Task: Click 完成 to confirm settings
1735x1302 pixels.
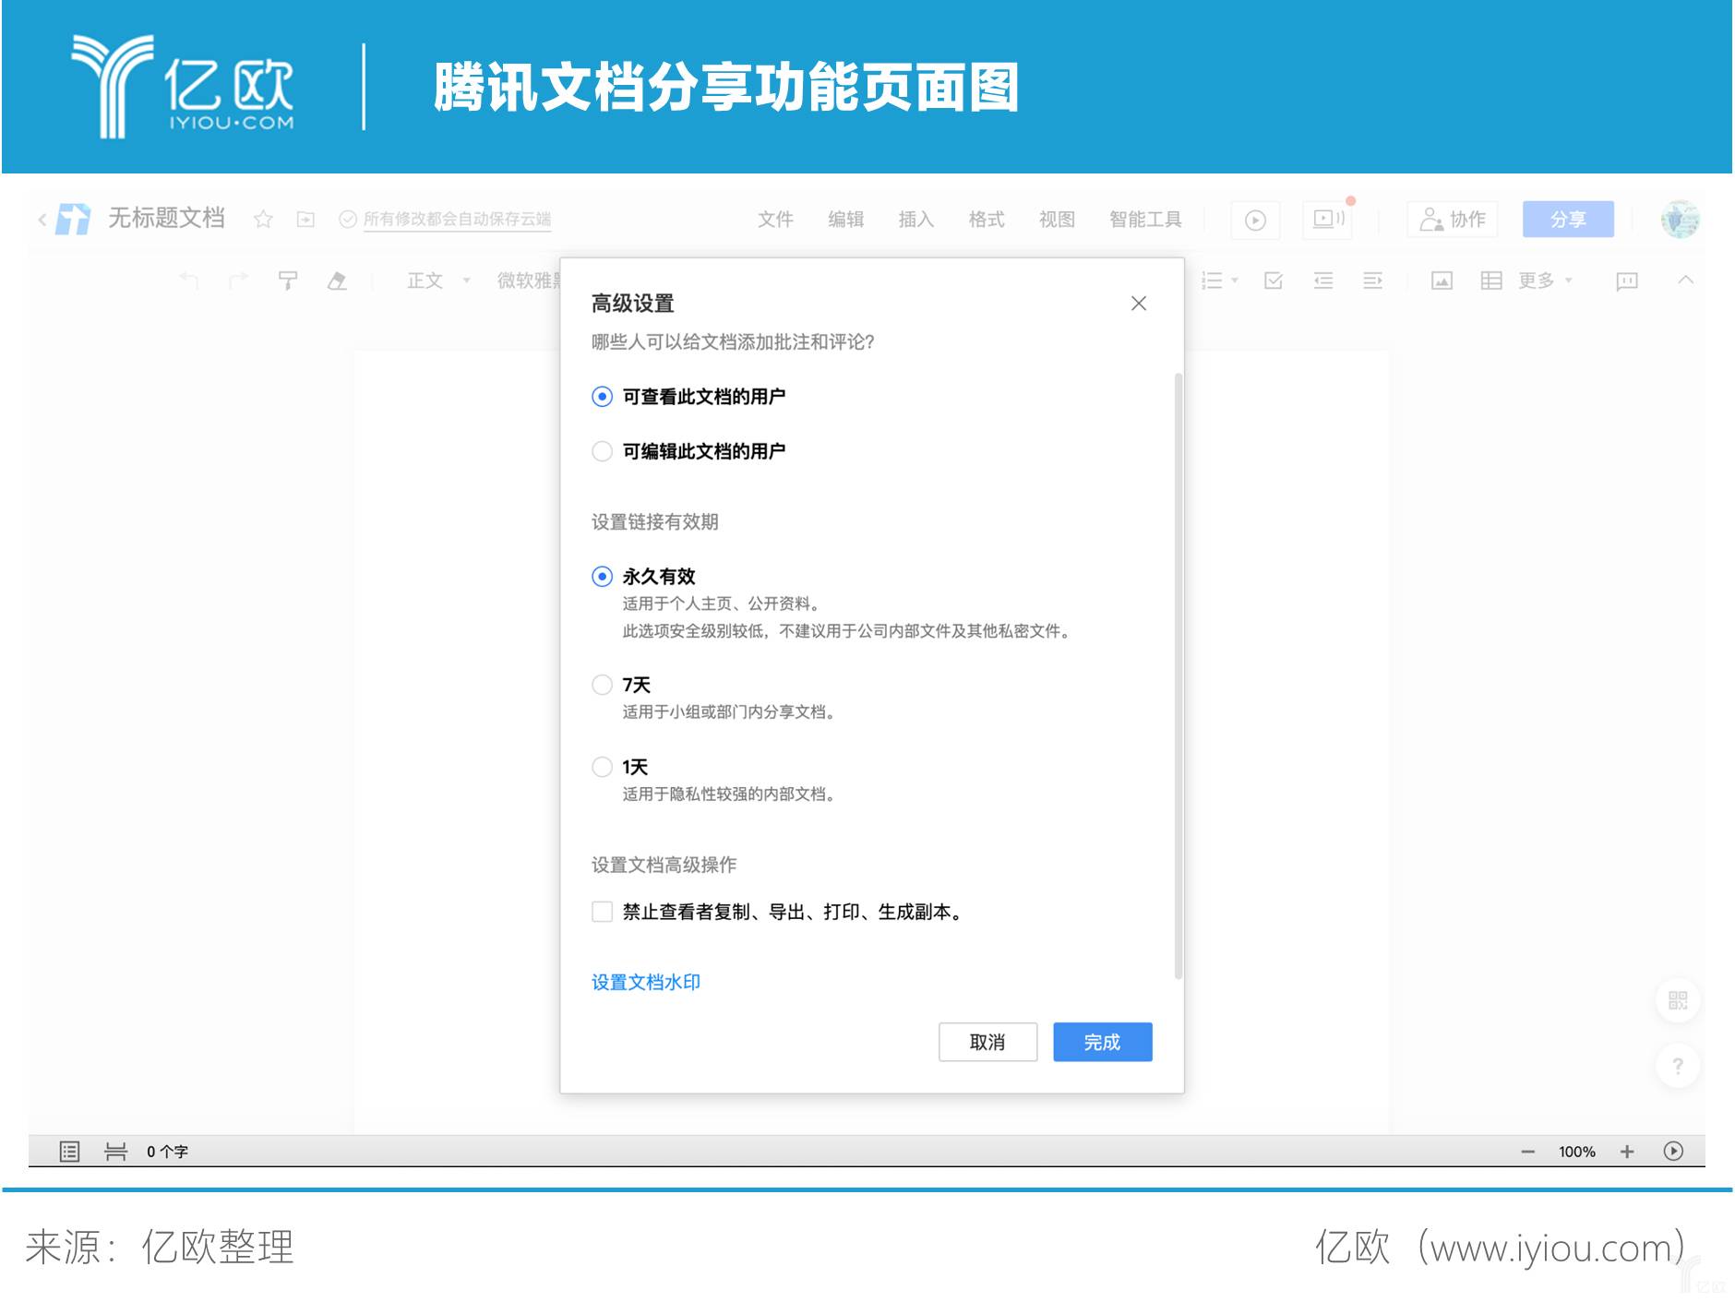Action: pos(1102,1042)
